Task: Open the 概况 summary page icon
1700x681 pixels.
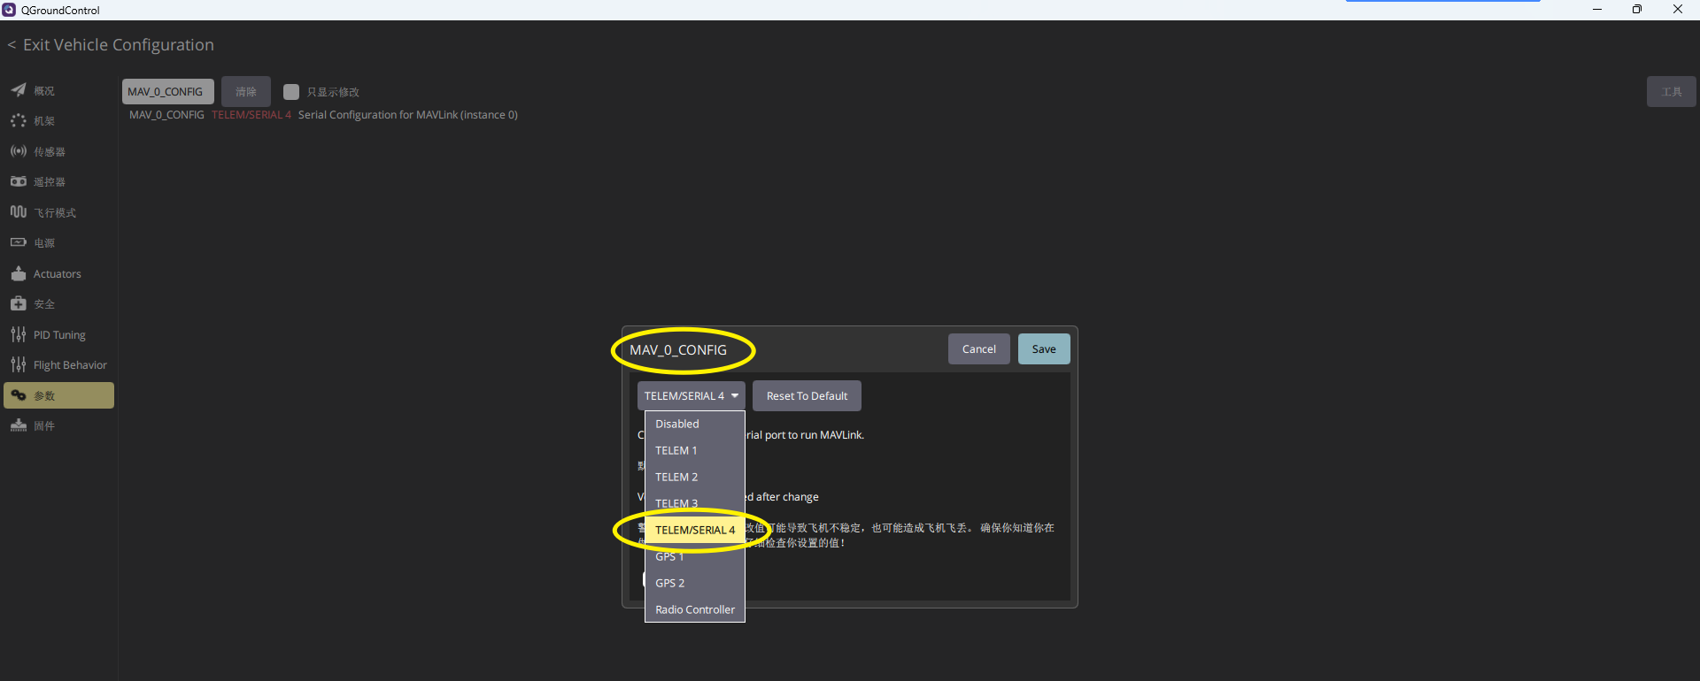Action: pos(19,90)
